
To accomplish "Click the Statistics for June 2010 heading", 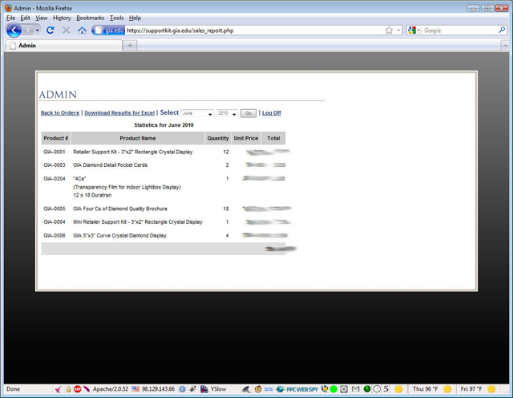I will tap(164, 125).
